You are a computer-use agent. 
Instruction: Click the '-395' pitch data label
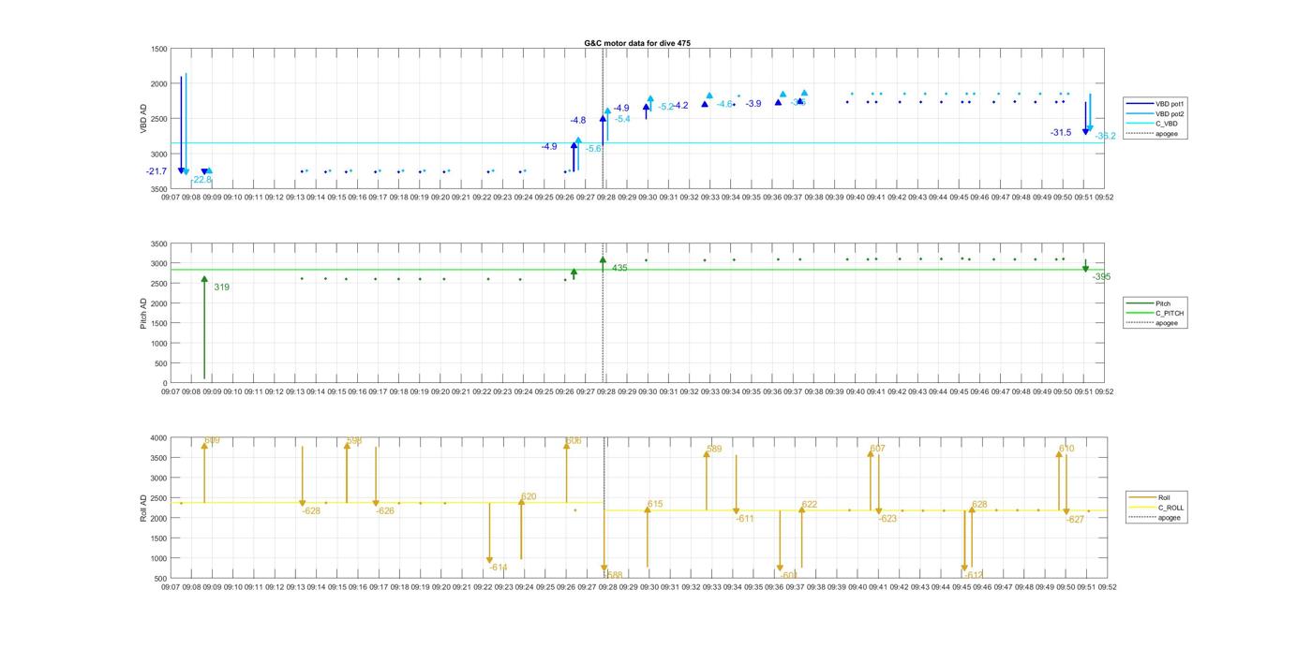(x=1101, y=277)
